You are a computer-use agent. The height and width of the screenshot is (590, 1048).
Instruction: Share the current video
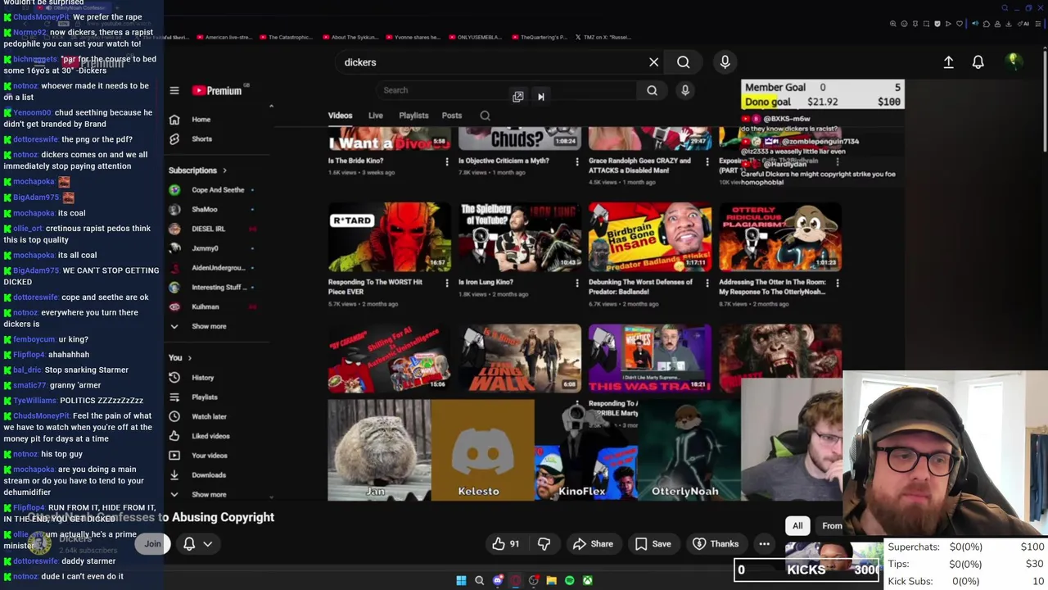pyautogui.click(x=594, y=544)
